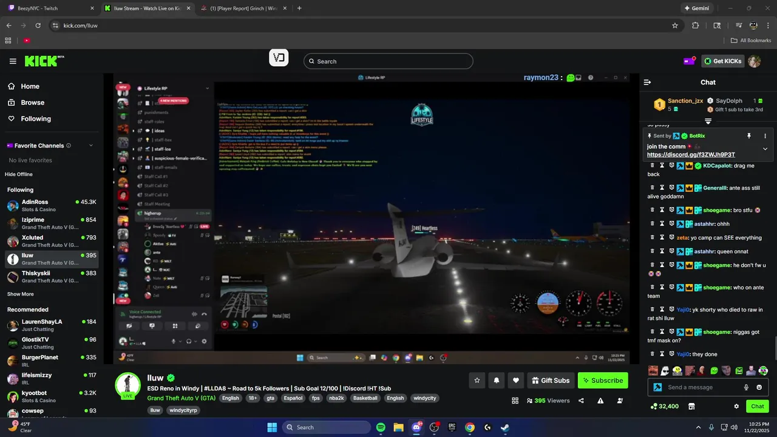This screenshot has height=437, width=777.
Task: Expand the pinned message chevron
Action: tap(765, 149)
